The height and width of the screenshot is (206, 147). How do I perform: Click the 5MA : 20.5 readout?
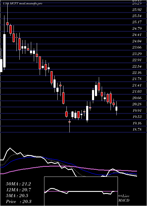coord(17,196)
